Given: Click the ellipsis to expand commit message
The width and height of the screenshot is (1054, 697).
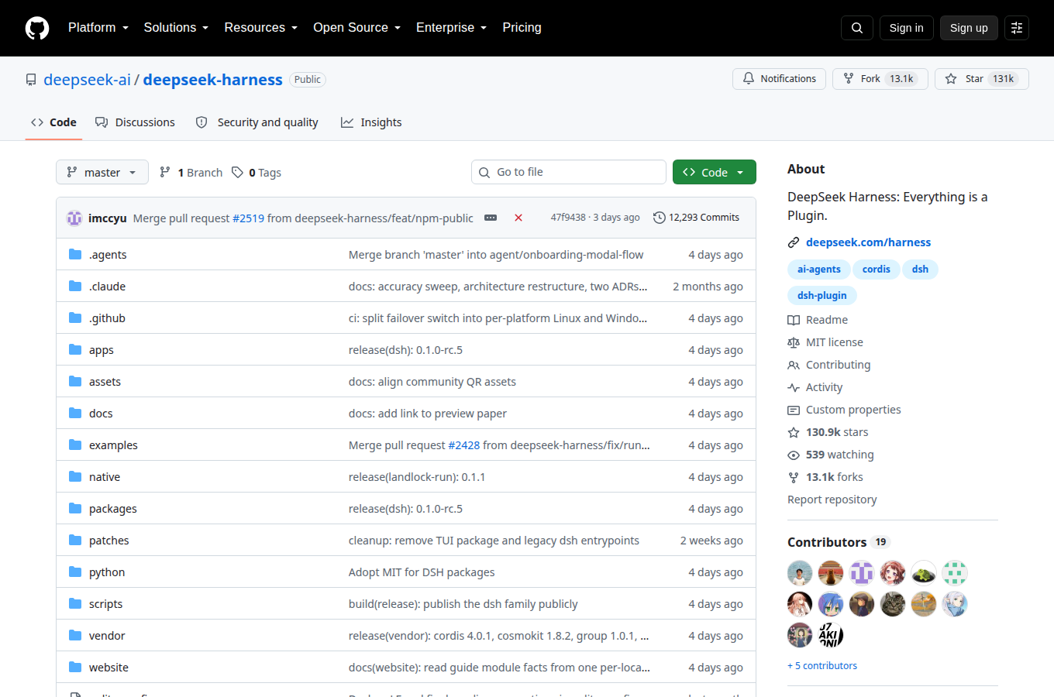Looking at the screenshot, I should [x=491, y=218].
